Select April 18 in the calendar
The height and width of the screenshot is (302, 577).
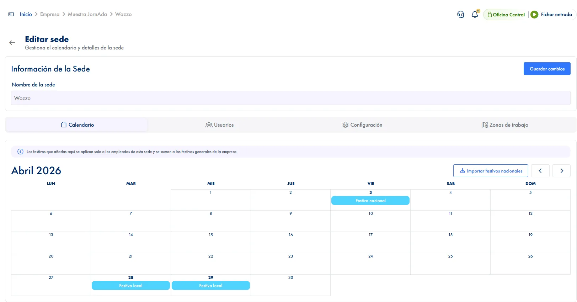(x=450, y=242)
